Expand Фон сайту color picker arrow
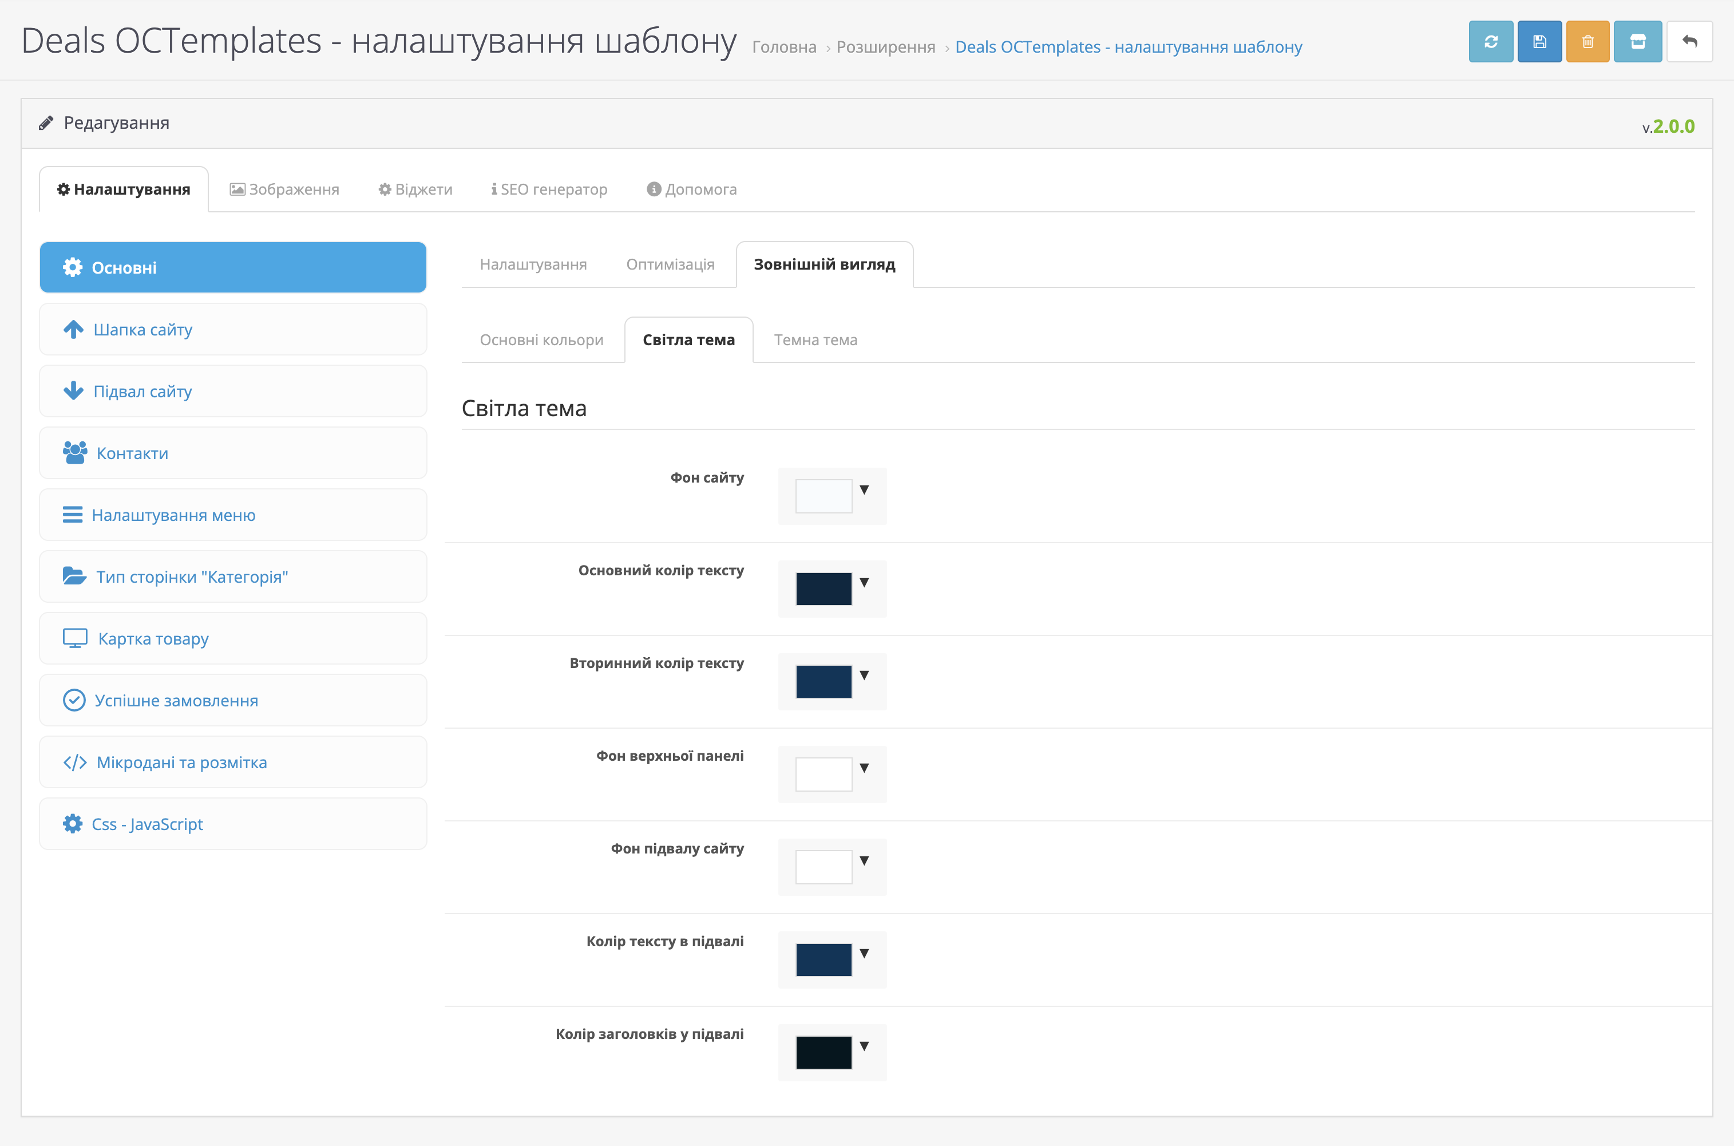The width and height of the screenshot is (1734, 1146). click(x=864, y=489)
